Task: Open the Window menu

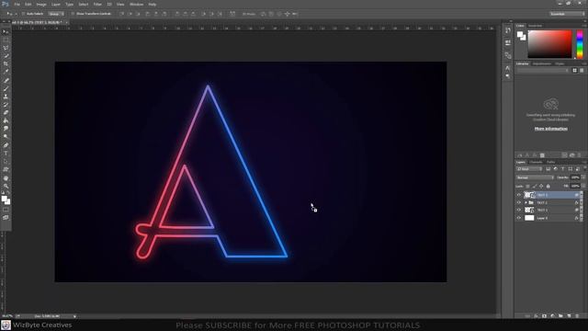Action: [136, 5]
